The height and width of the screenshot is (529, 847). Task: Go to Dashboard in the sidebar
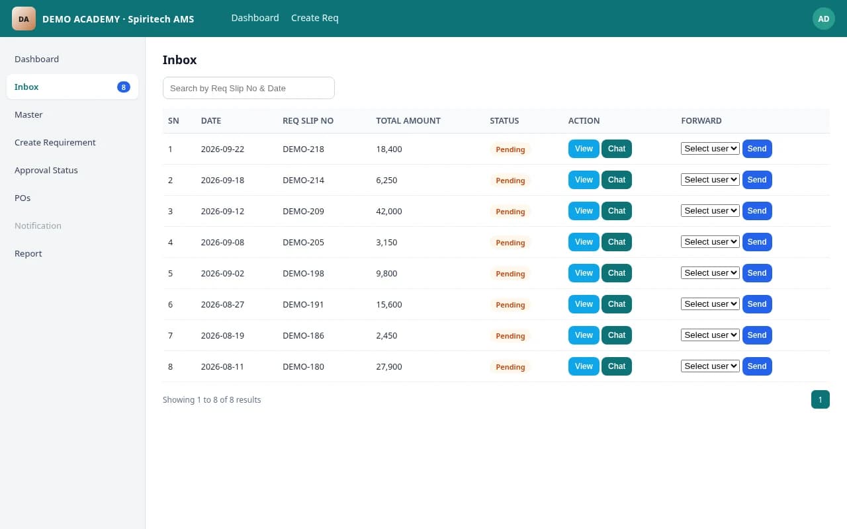[73, 59]
